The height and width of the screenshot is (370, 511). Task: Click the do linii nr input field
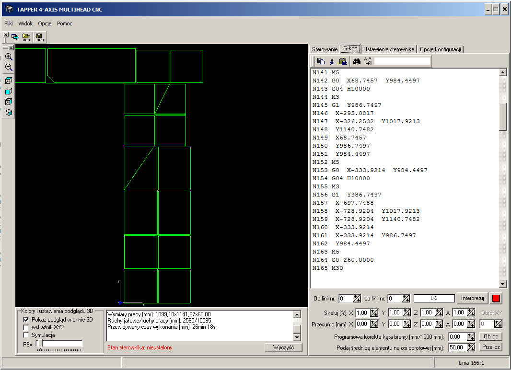pyautogui.click(x=395, y=298)
